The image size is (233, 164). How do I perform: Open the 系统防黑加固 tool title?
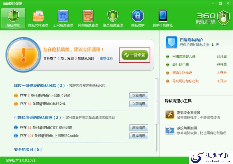pos(187,128)
